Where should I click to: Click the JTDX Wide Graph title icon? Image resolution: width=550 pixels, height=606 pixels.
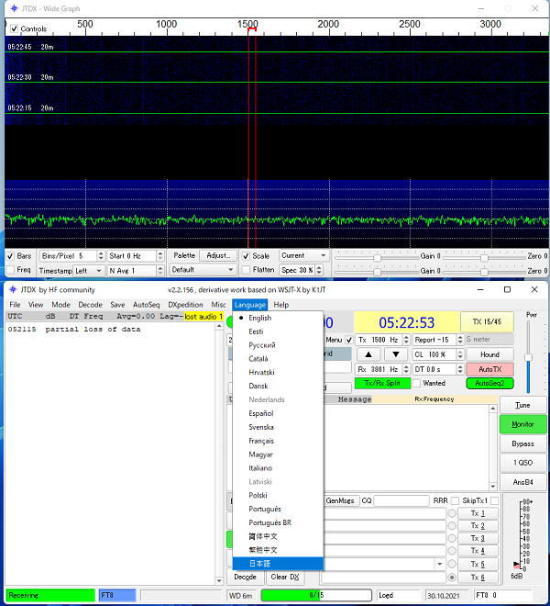pyautogui.click(x=13, y=9)
